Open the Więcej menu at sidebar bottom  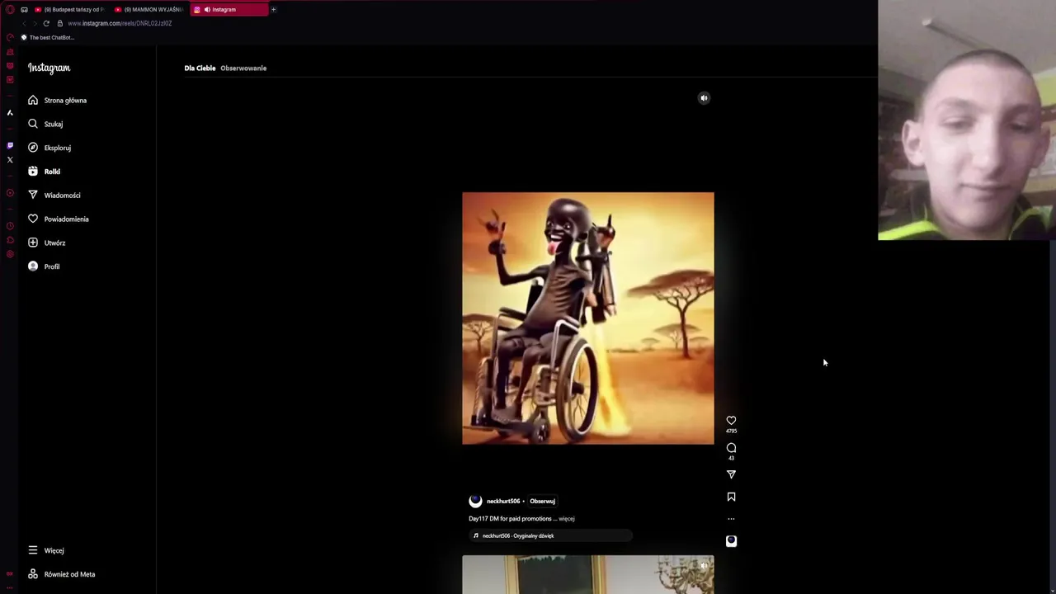tap(45, 550)
